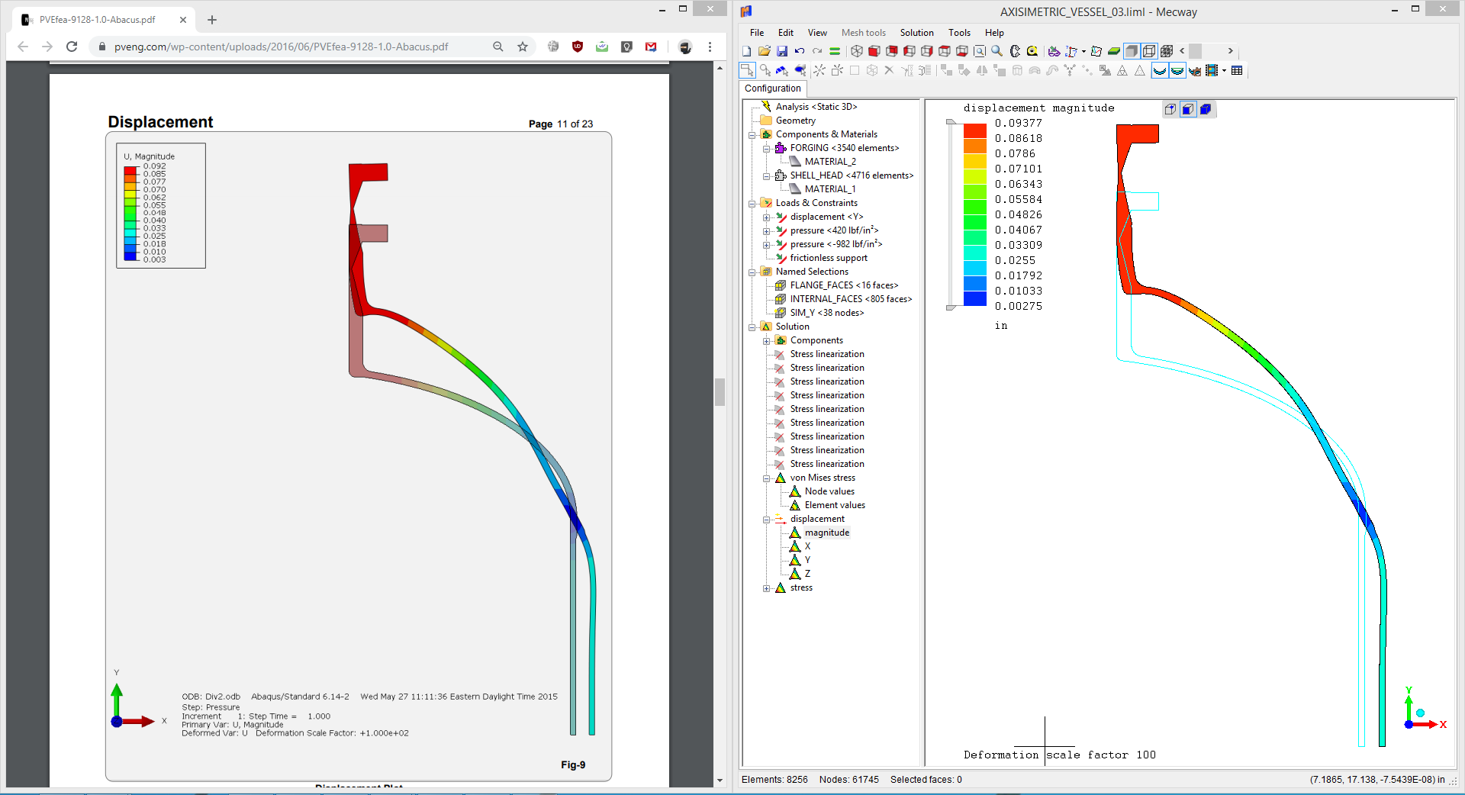
Task: Collapse the FORGING component node
Action: 767,149
